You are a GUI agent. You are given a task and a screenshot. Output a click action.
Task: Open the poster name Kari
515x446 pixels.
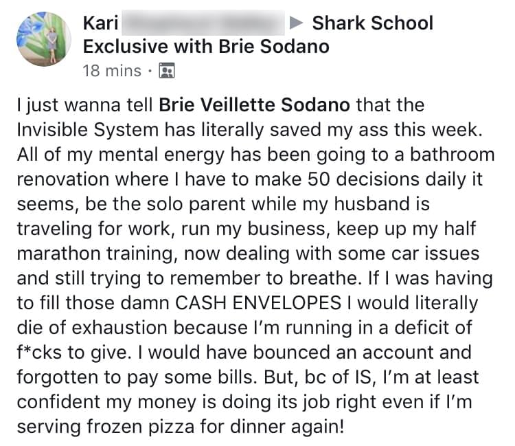point(100,23)
